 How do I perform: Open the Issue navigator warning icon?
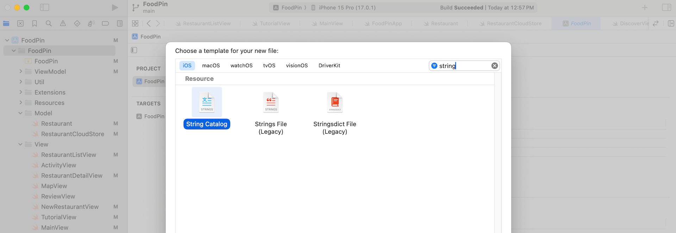pyautogui.click(x=63, y=24)
